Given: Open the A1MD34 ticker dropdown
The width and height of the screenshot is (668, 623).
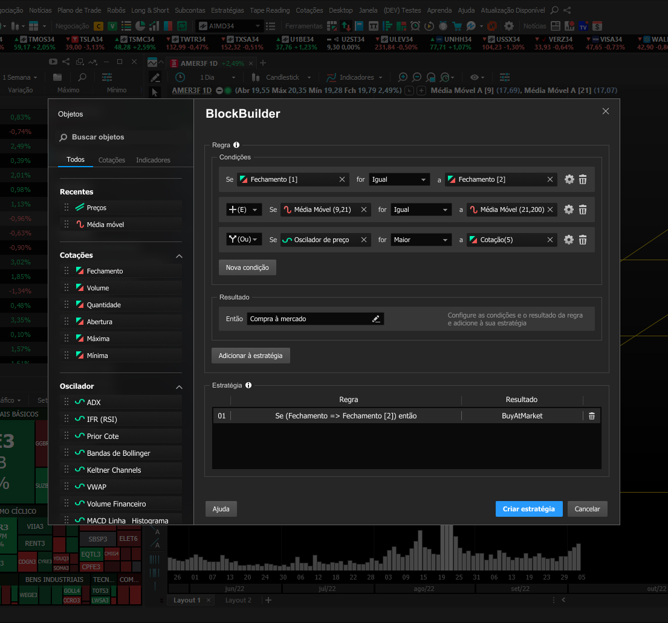Looking at the screenshot, I should (229, 26).
